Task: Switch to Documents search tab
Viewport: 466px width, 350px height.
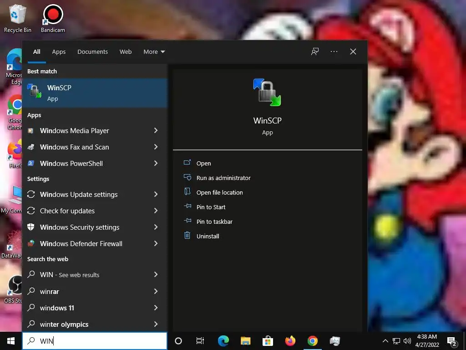Action: click(x=92, y=52)
